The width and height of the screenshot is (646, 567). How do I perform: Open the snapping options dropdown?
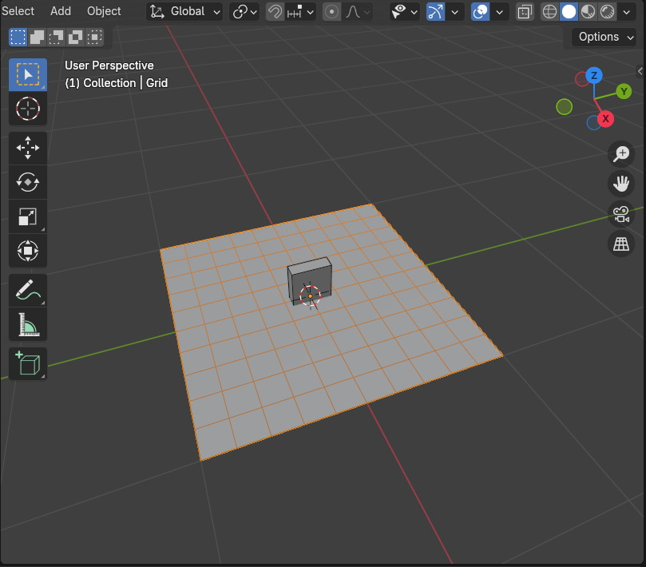click(300, 12)
